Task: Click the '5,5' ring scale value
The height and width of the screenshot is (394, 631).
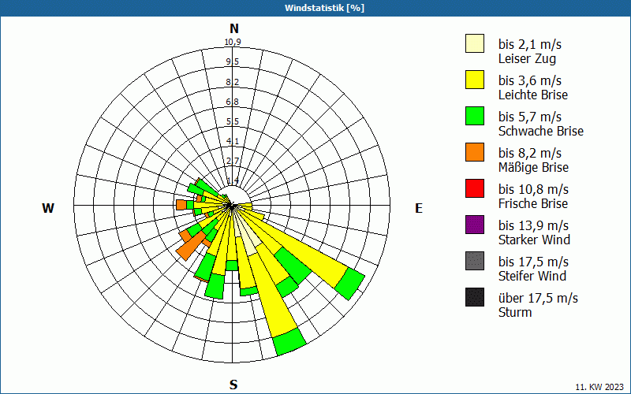Action: pos(233,121)
